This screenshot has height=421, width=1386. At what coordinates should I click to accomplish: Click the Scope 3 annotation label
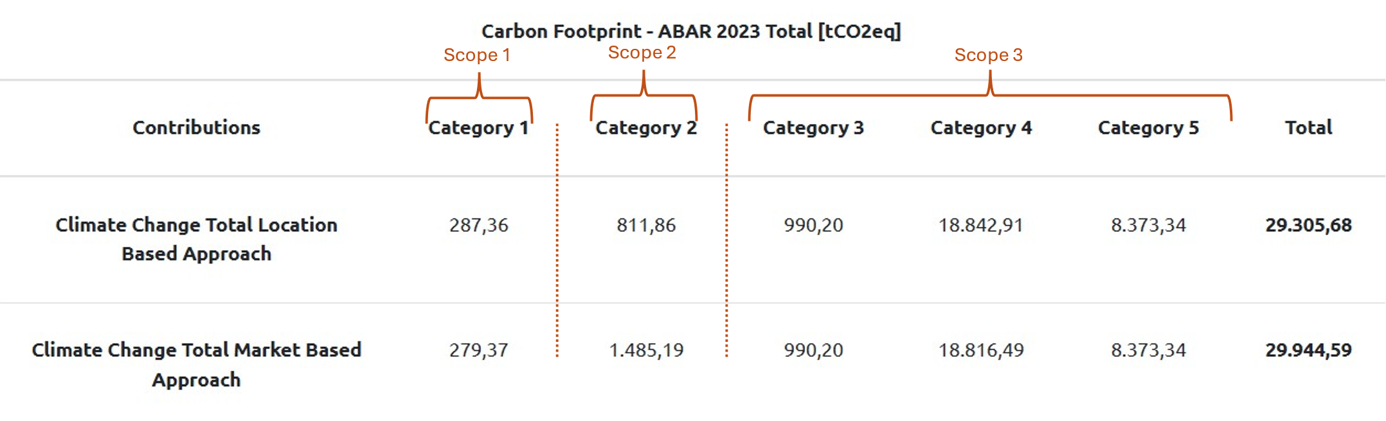pos(988,55)
